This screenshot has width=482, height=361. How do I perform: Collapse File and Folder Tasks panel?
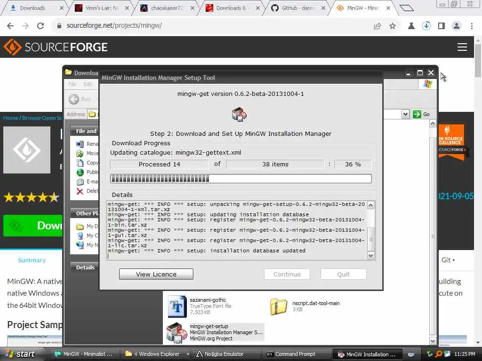coord(85,131)
